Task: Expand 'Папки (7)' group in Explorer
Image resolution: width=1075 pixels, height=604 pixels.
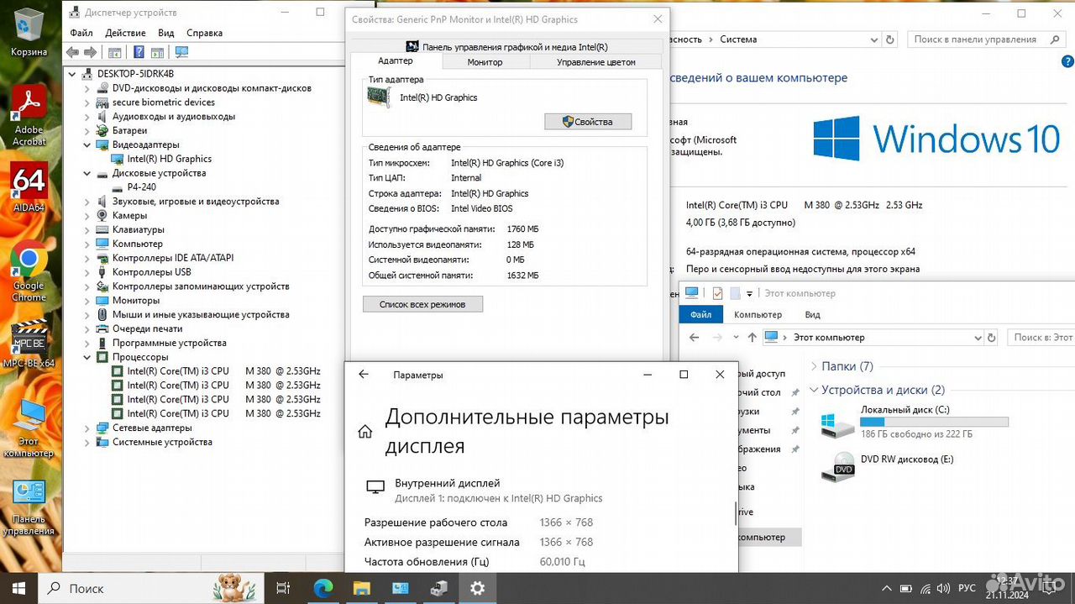Action: coord(814,366)
